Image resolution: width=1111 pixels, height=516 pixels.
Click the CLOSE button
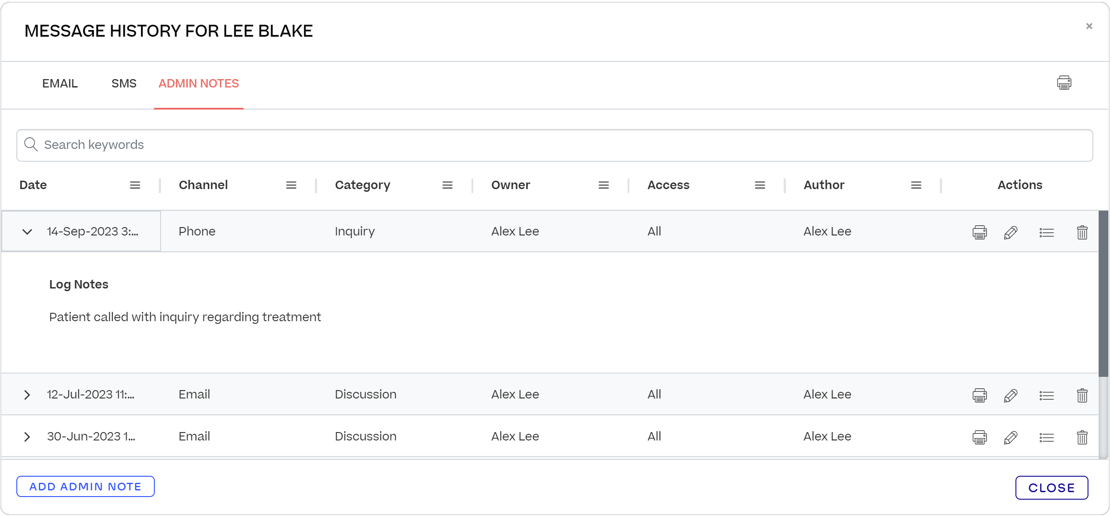point(1051,488)
